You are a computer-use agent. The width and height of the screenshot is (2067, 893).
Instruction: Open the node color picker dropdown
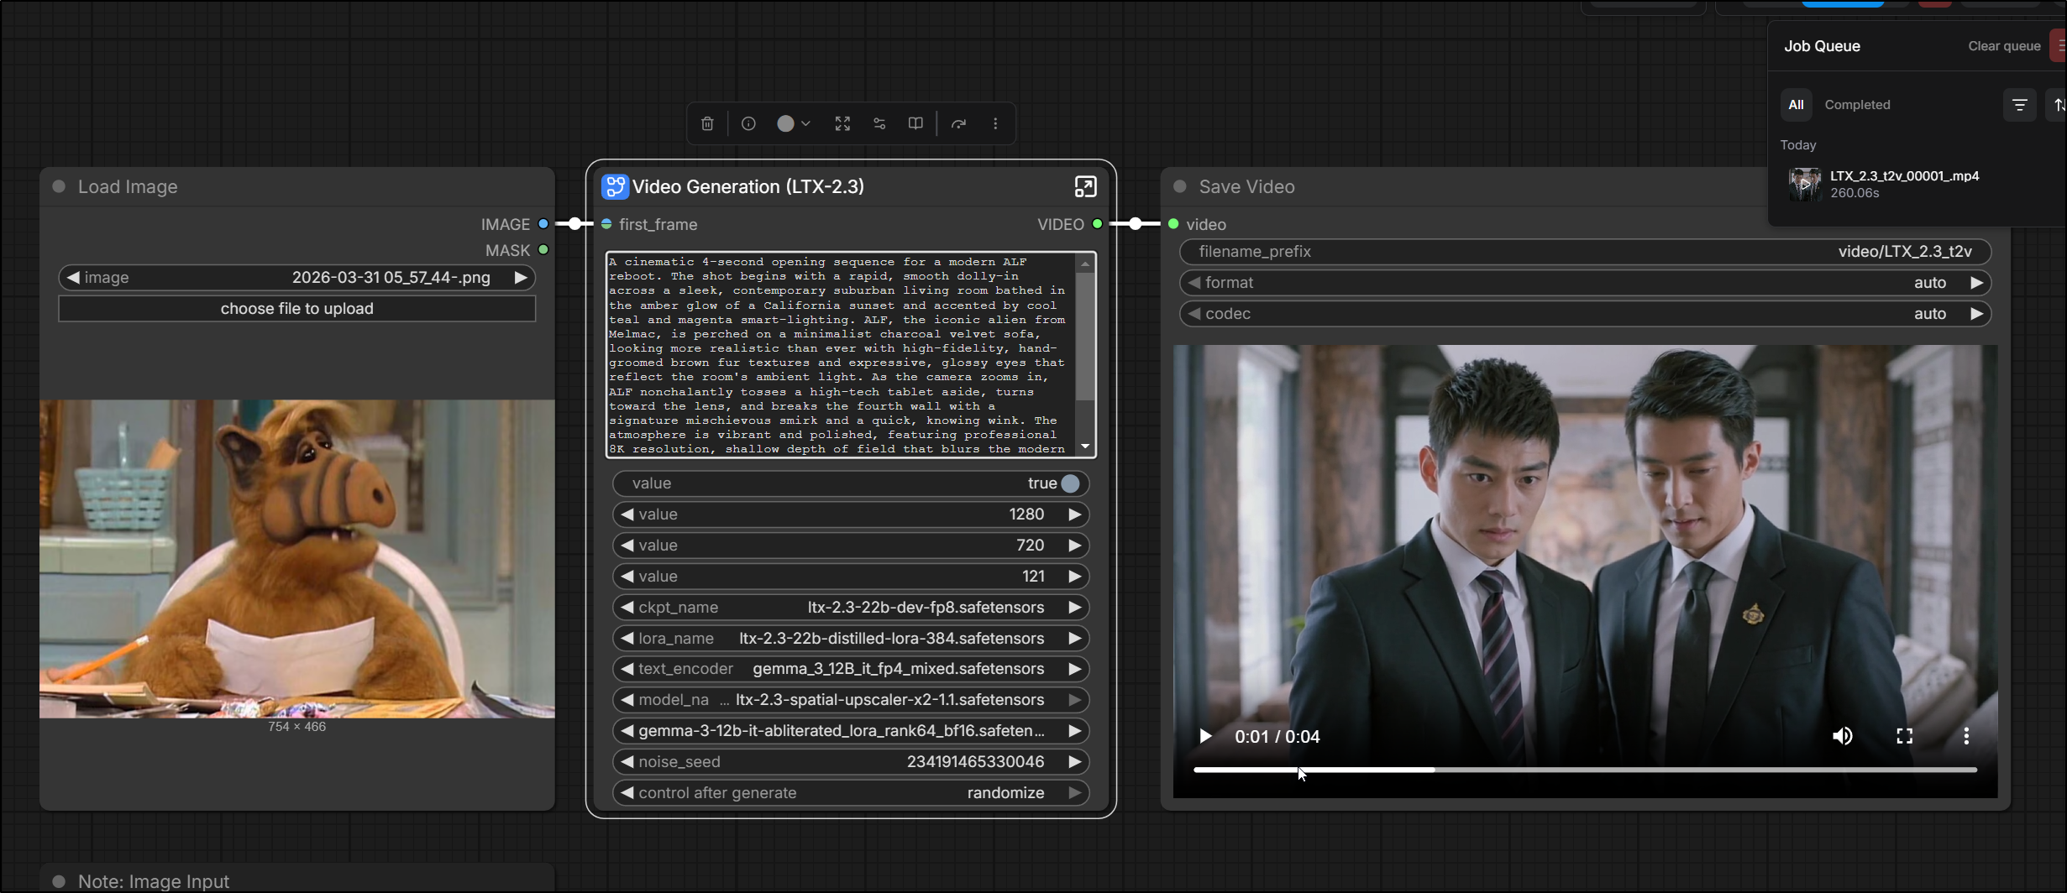[793, 124]
